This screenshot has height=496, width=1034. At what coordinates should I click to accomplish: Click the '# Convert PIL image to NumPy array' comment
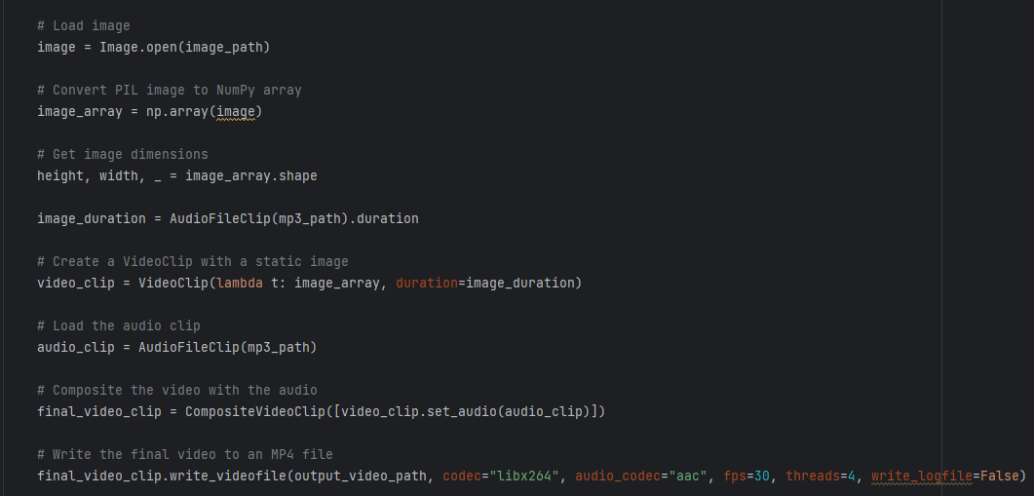tap(170, 90)
